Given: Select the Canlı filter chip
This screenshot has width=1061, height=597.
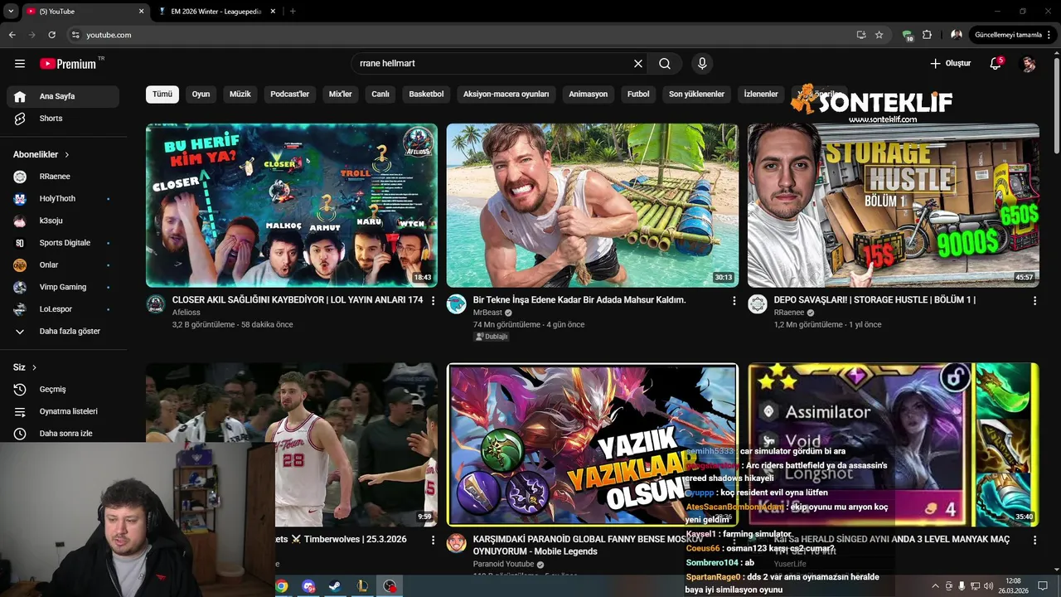Looking at the screenshot, I should (x=380, y=94).
